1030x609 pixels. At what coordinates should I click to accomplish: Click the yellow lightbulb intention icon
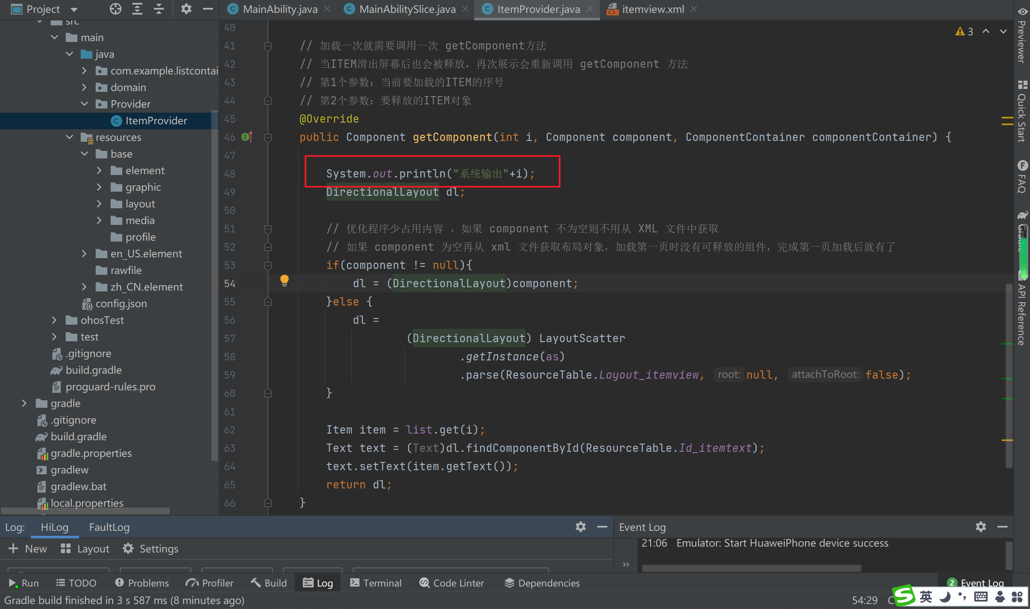[284, 281]
